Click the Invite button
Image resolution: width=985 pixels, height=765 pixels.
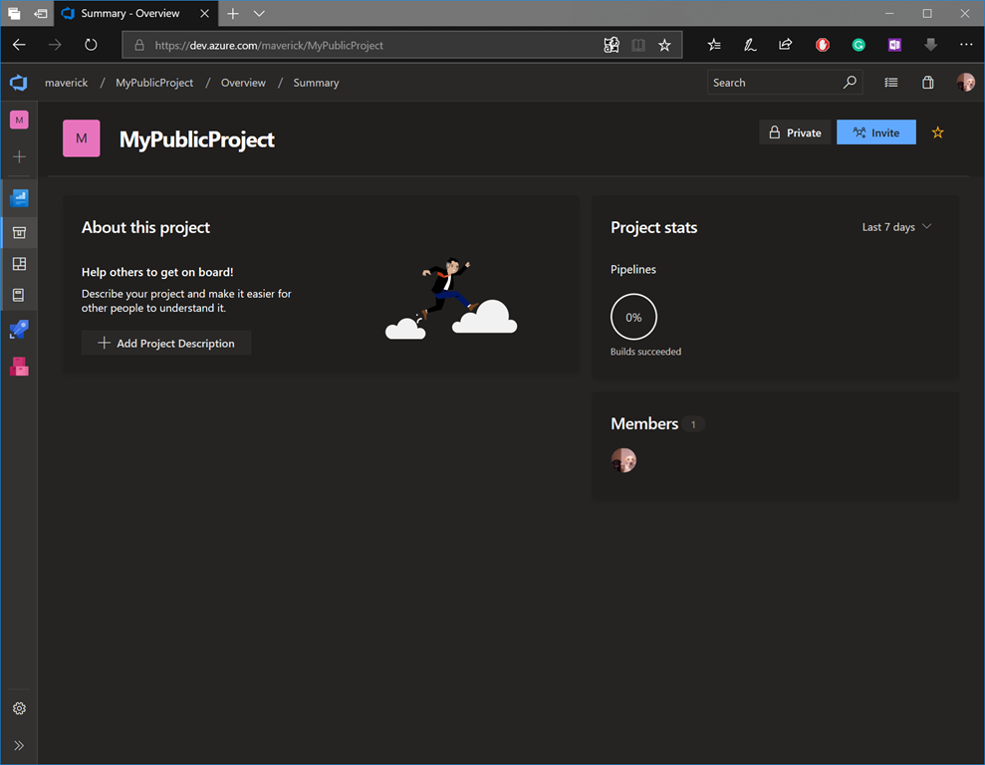click(875, 132)
